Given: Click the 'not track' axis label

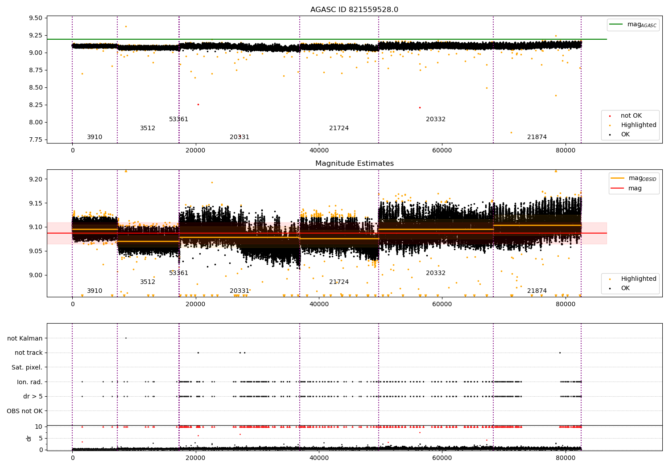Looking at the screenshot, I should [29, 353].
